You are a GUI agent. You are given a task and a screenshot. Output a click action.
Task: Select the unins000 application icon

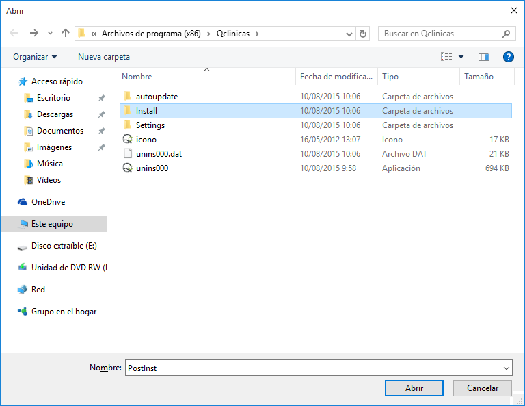tap(126, 168)
